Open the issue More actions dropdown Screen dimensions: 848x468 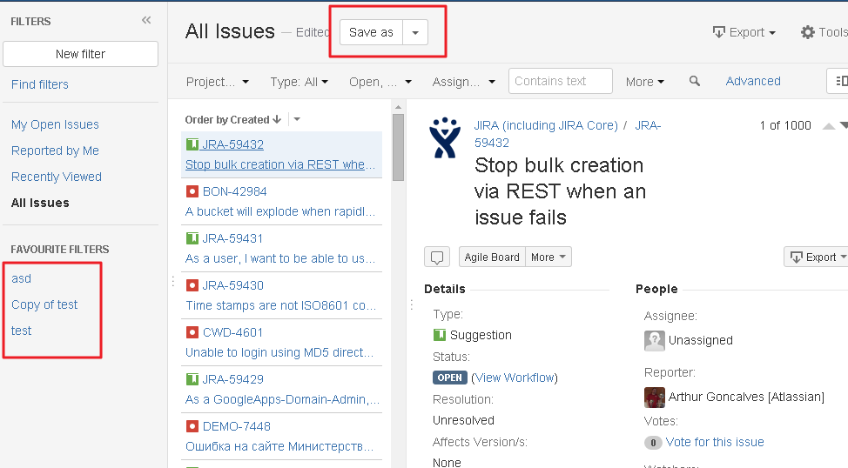tap(549, 257)
